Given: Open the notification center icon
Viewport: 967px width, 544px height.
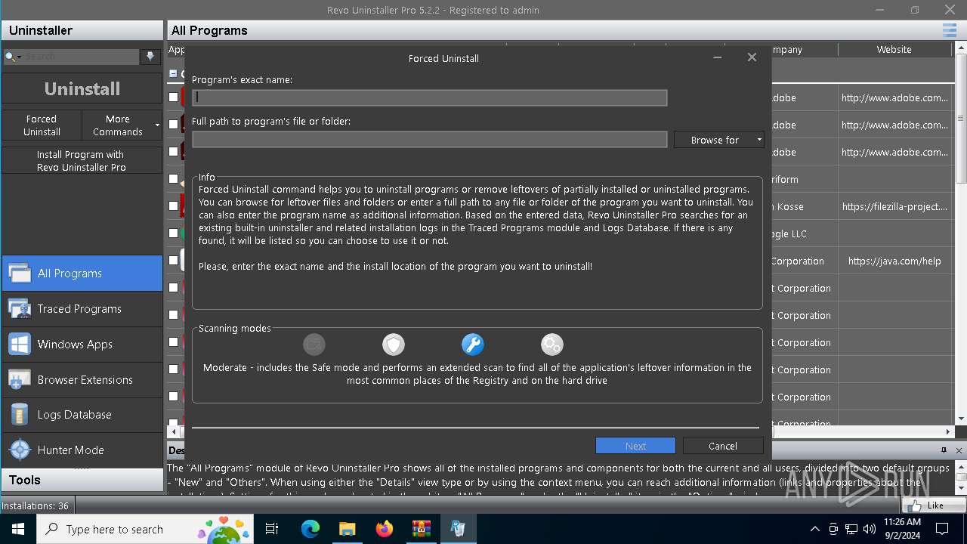Looking at the screenshot, I should [x=942, y=529].
